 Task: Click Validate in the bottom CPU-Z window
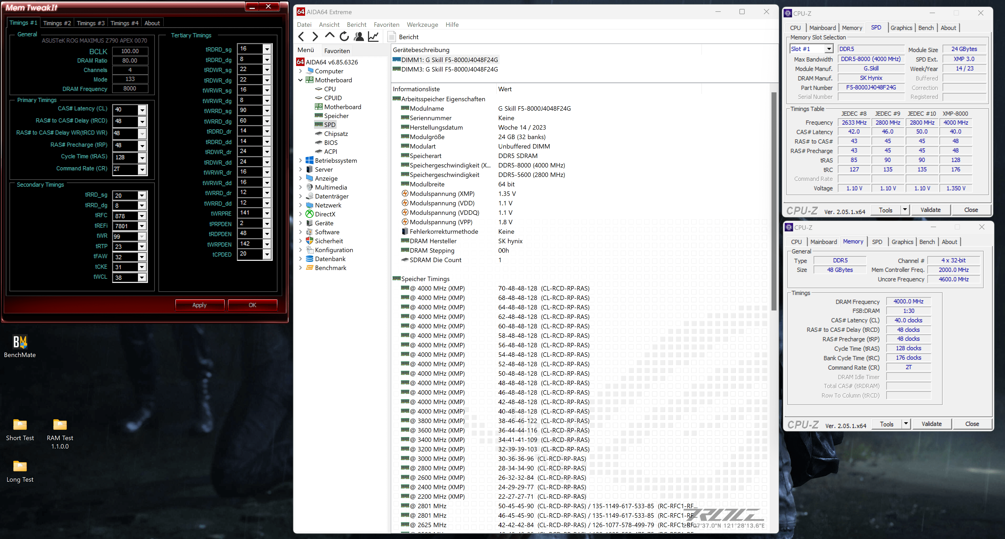click(x=931, y=424)
